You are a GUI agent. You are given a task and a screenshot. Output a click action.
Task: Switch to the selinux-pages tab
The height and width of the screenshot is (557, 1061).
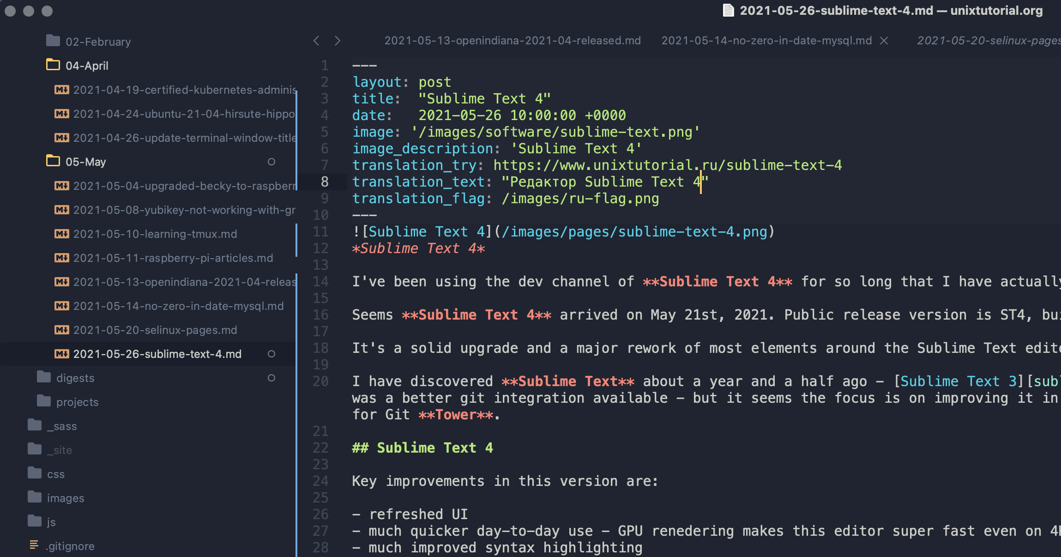[988, 41]
